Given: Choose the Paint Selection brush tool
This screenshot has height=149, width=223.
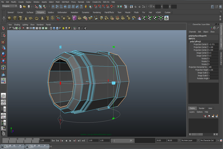Looking at the screenshot, I should click(x=3, y=41).
